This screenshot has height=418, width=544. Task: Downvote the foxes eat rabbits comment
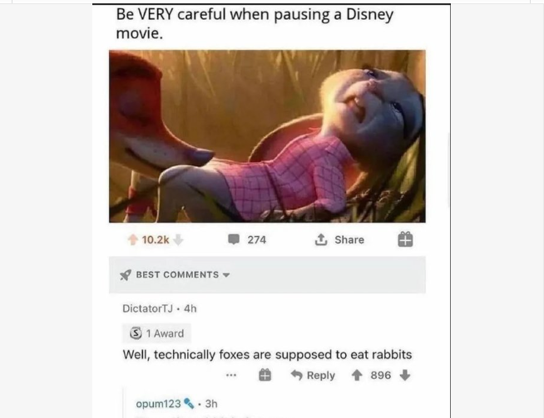pos(405,375)
